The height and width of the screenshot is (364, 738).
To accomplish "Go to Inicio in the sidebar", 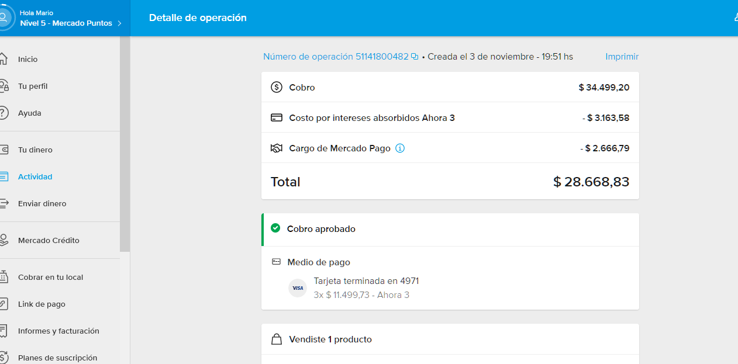I will point(27,59).
